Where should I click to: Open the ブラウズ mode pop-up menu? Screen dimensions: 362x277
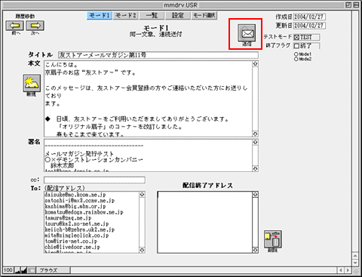[x=53, y=270]
